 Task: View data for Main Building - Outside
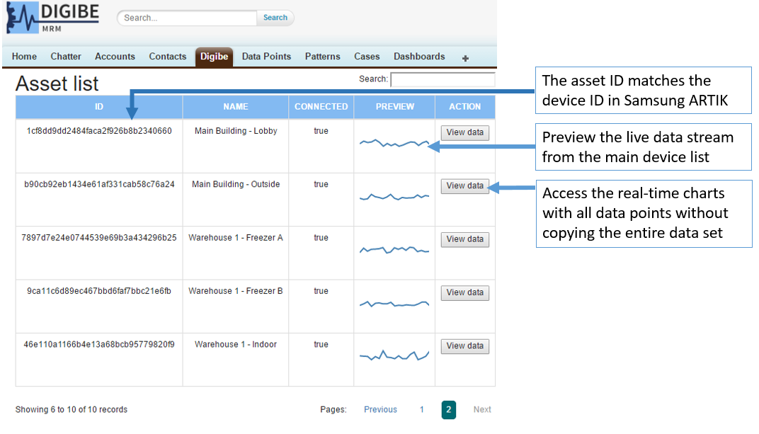[x=465, y=185]
